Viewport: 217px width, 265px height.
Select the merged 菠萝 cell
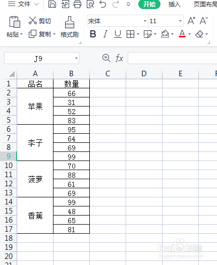click(35, 179)
